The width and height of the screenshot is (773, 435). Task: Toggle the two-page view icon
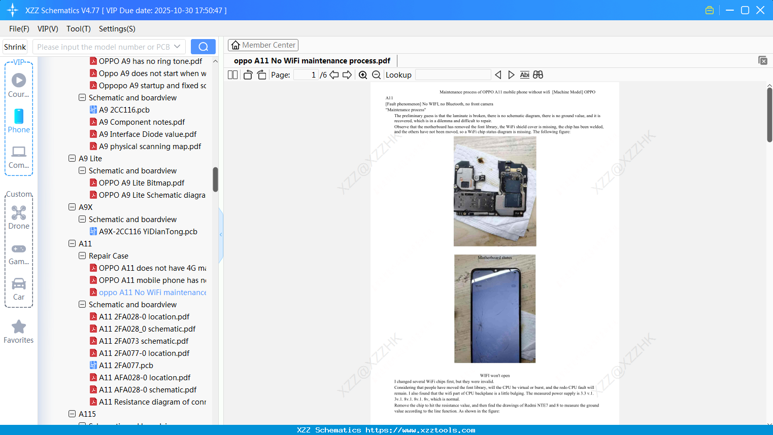click(x=233, y=75)
